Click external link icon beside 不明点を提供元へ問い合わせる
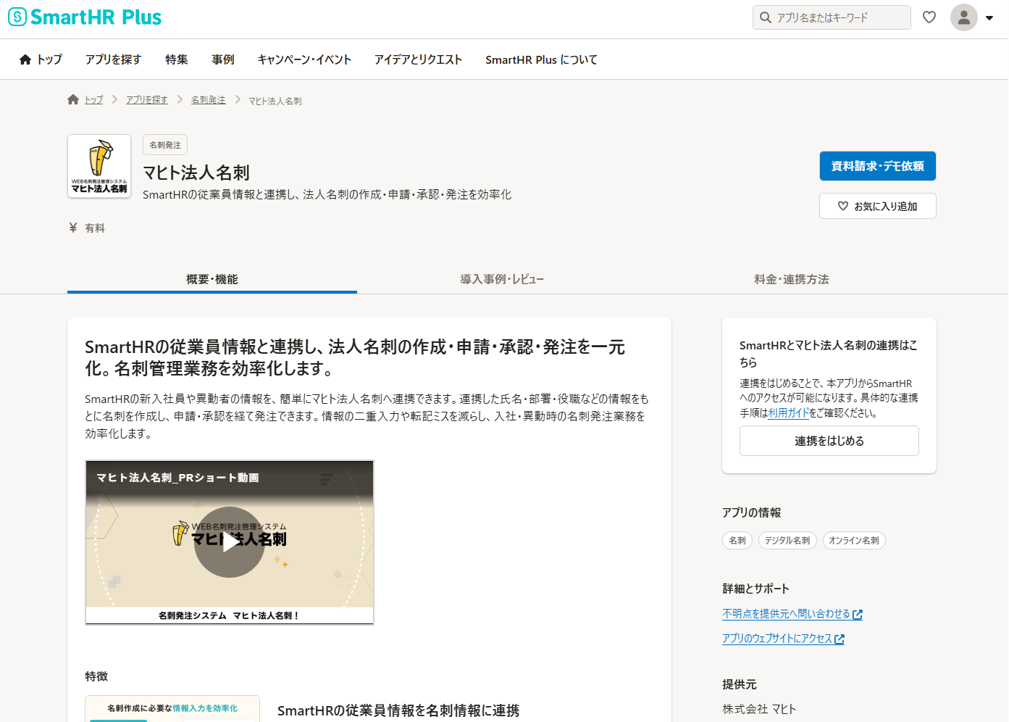 (x=858, y=615)
